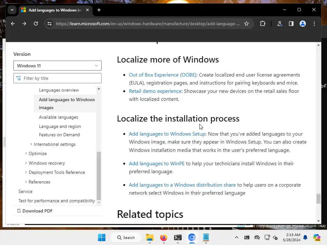The height and width of the screenshot is (245, 327).
Task: Open Languages overview in sidebar
Action: click(x=59, y=90)
